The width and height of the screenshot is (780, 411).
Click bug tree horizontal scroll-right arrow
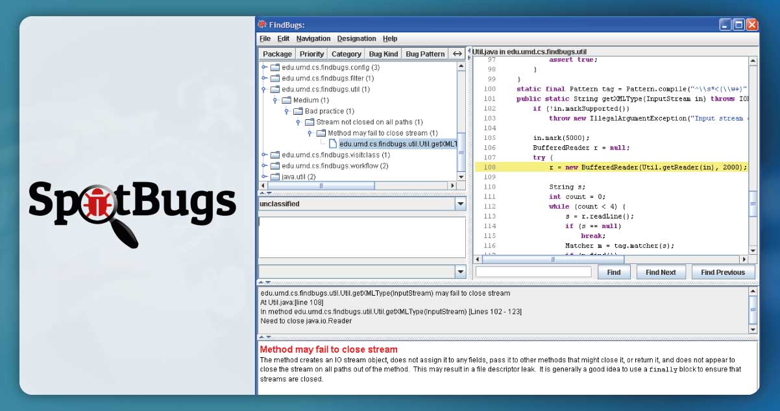453,185
